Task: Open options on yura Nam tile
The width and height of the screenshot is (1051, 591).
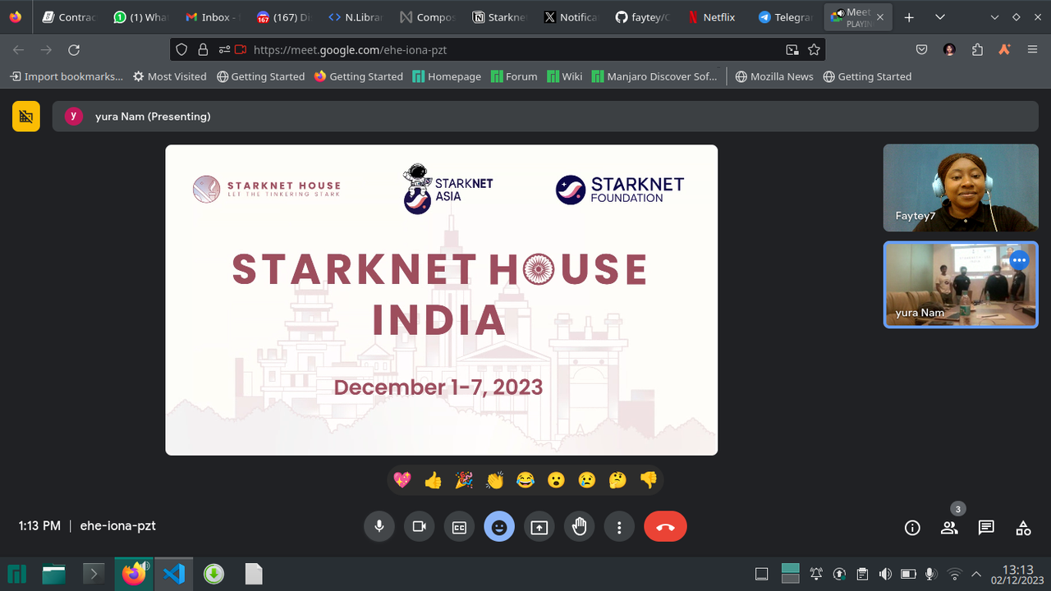Action: click(x=1019, y=260)
